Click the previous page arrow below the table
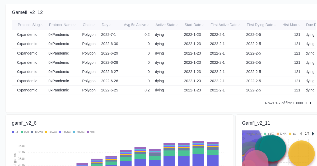This screenshot has height=166, width=317. tap(306, 103)
